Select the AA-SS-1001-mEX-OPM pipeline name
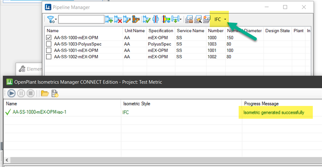The width and height of the screenshot is (322, 167). (x=76, y=50)
